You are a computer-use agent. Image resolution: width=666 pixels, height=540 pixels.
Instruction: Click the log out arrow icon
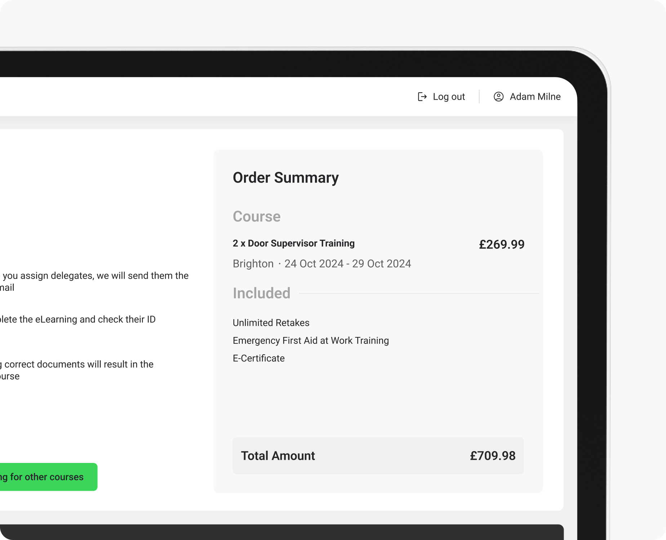(x=422, y=97)
